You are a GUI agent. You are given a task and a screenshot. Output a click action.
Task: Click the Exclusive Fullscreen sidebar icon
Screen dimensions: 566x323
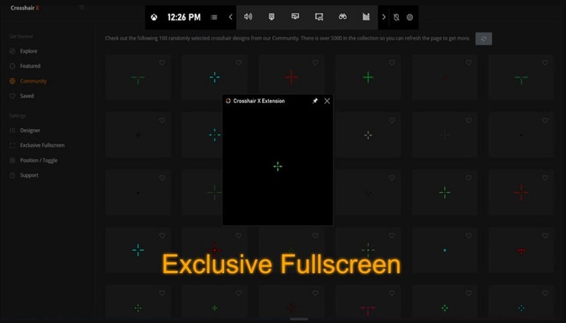click(12, 145)
